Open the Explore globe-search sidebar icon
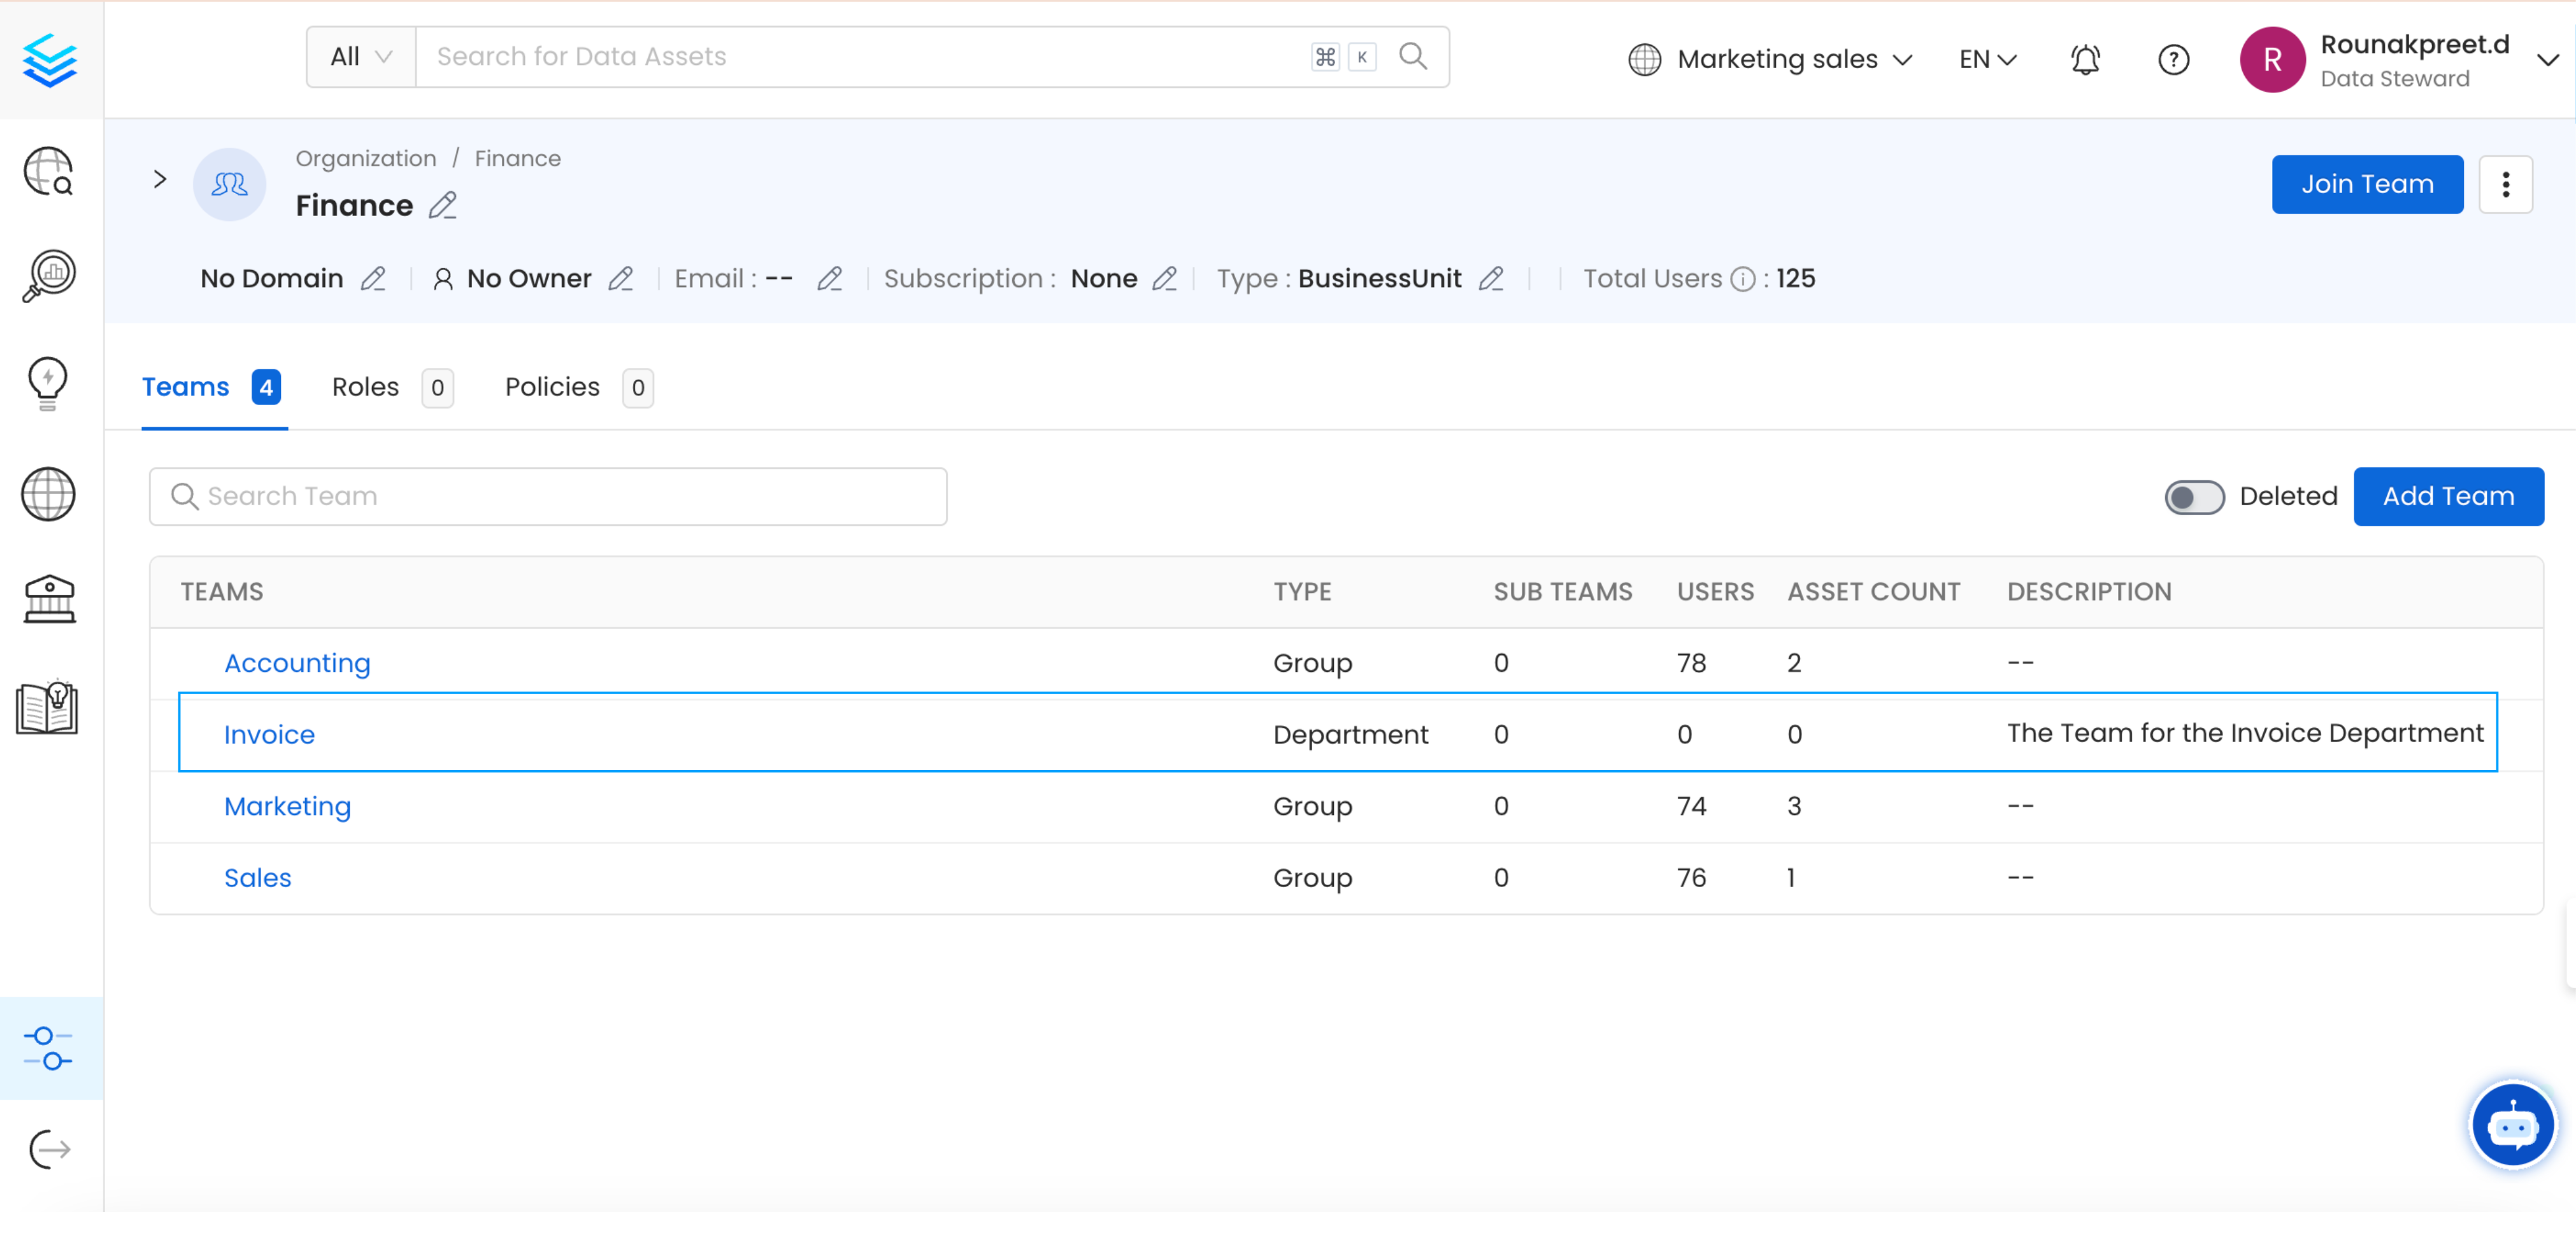Screen dimensions: 2576x1238 (x=48, y=171)
